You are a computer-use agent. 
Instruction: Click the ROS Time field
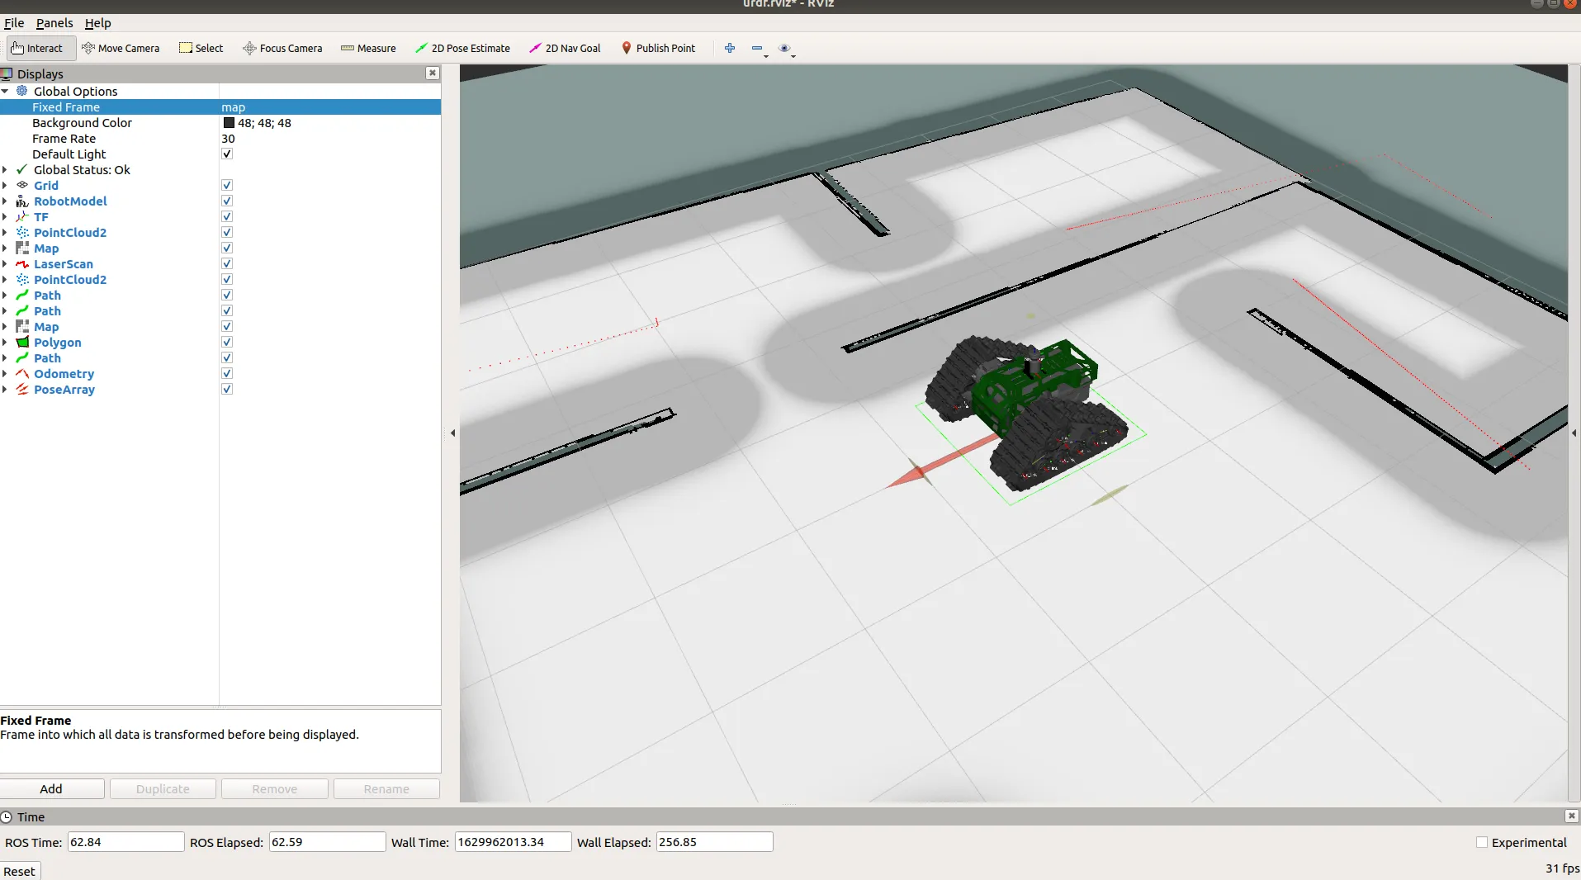[x=125, y=842]
